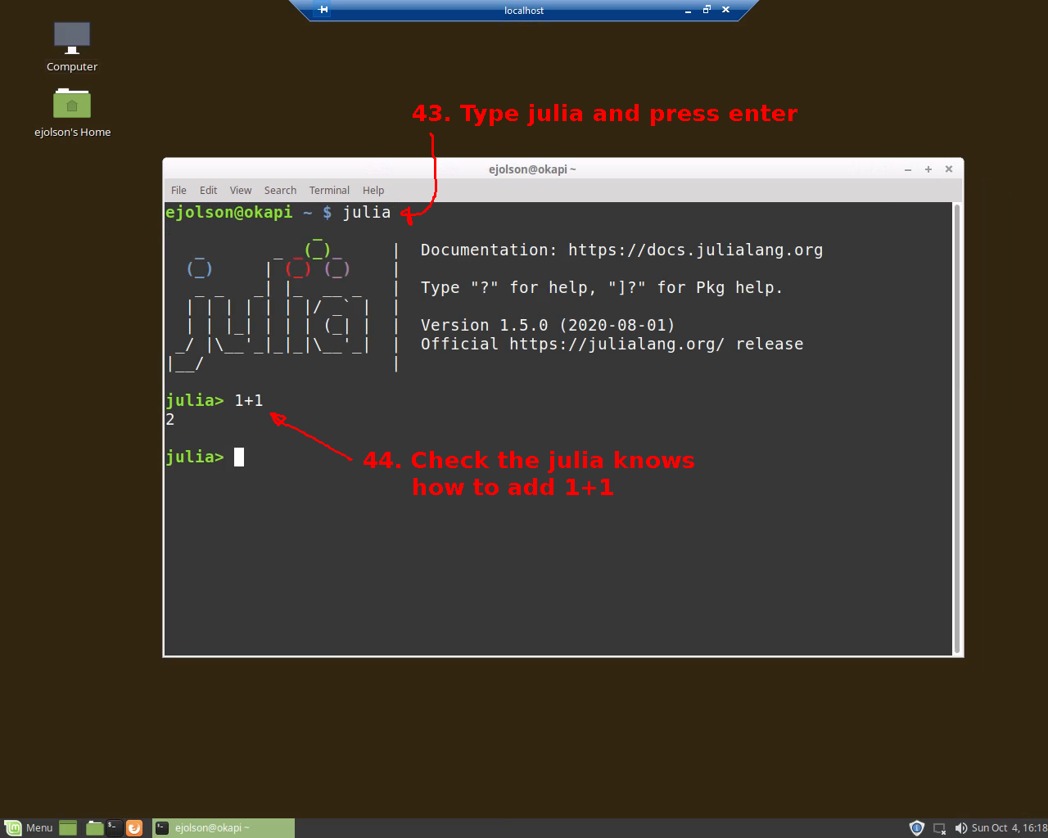Click the clock showing Sun Oct 4

[x=1009, y=827]
